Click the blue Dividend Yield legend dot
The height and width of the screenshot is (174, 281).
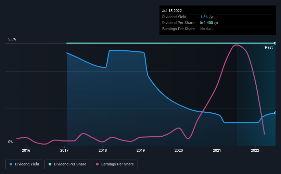coord(11,164)
